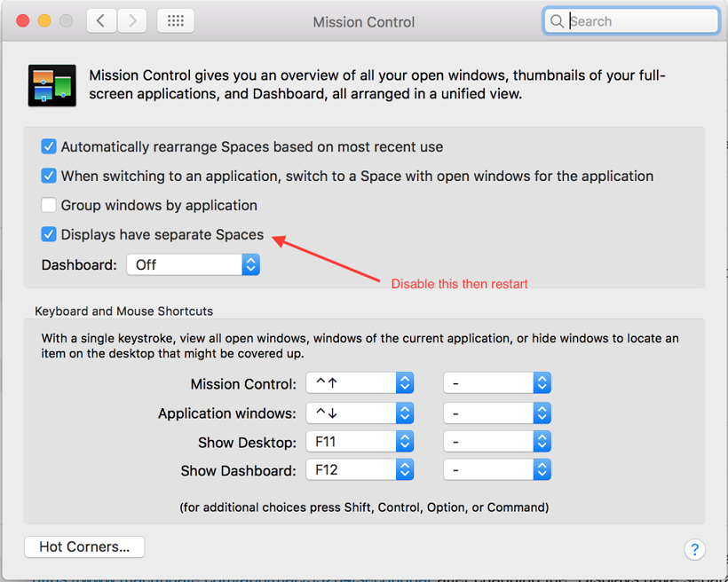Enable Group windows by application
Viewport: 728px width, 582px height.
[48, 205]
